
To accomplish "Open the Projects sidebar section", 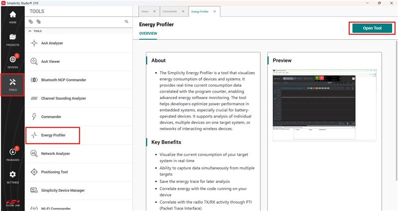I will click(12, 40).
